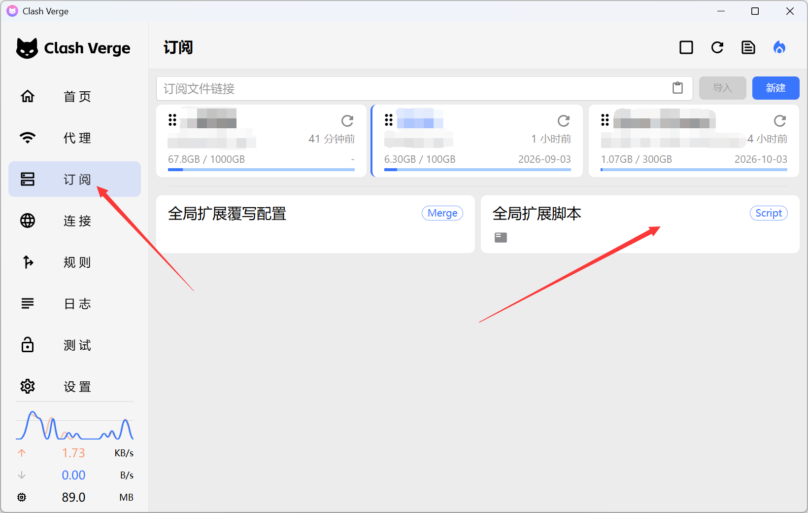Open the 连接 connections page
This screenshot has height=513, width=808.
point(74,220)
